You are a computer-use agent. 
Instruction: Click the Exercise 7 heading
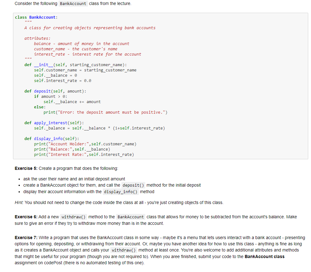(26, 238)
